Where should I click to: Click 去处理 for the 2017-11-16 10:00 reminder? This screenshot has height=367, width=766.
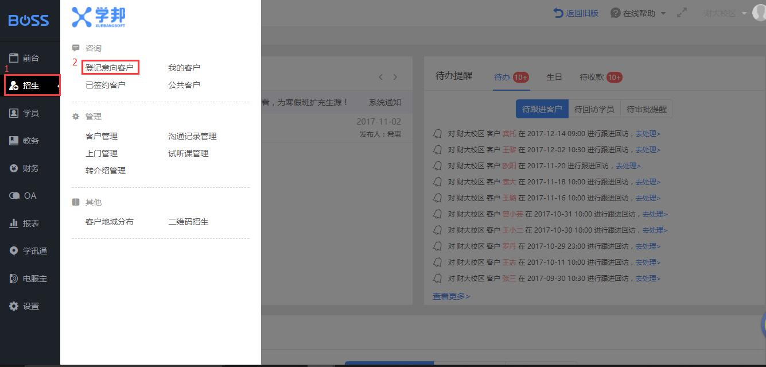pos(648,198)
